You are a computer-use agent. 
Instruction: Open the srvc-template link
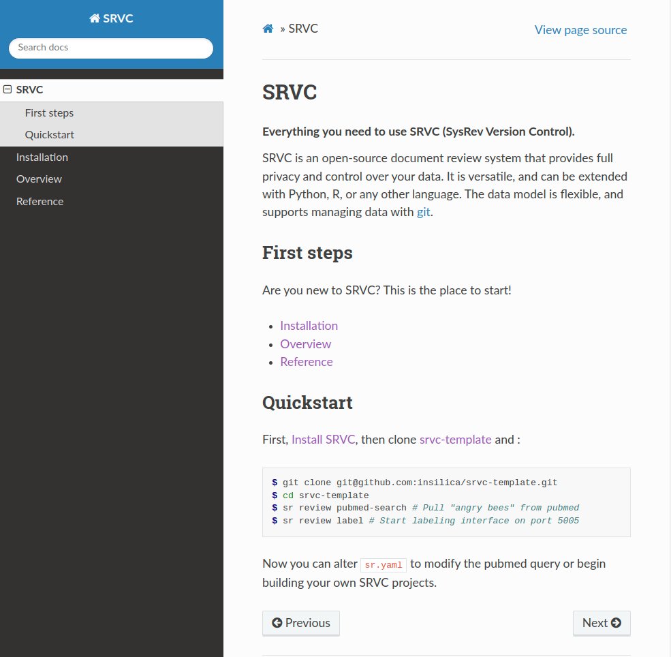455,440
